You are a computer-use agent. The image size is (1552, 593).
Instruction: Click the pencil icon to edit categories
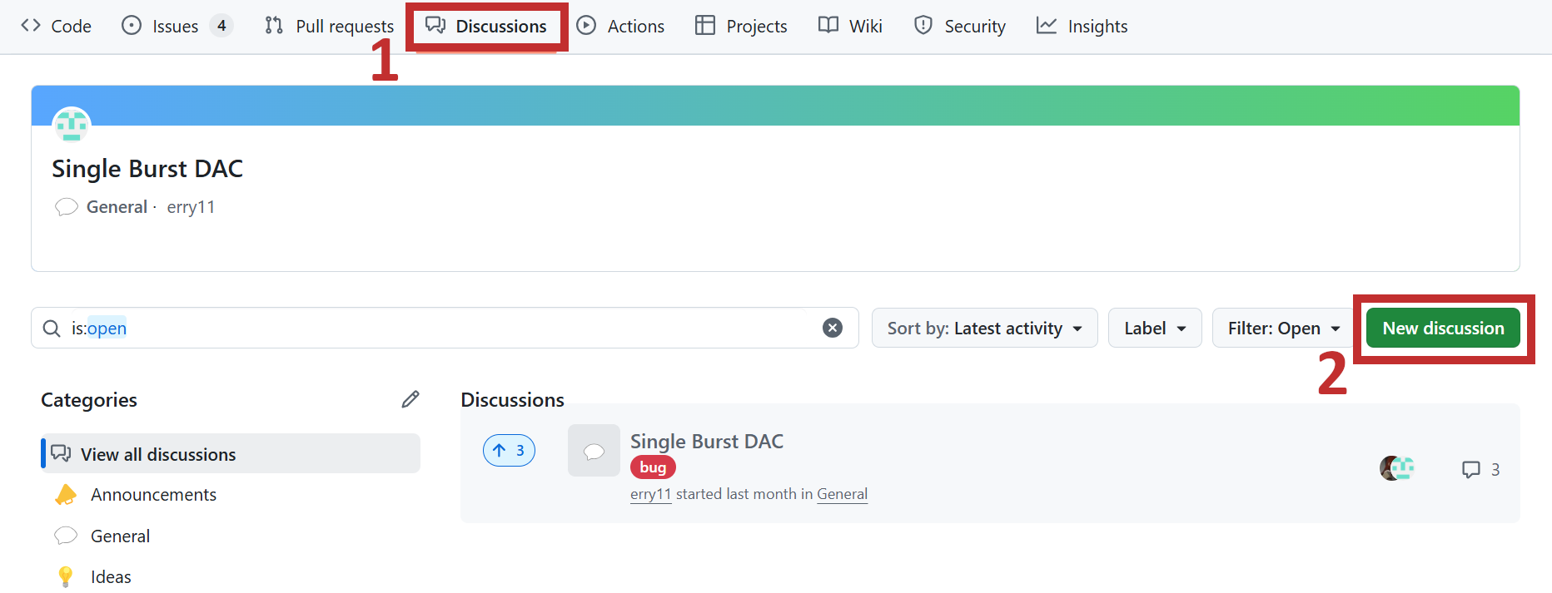coord(410,399)
